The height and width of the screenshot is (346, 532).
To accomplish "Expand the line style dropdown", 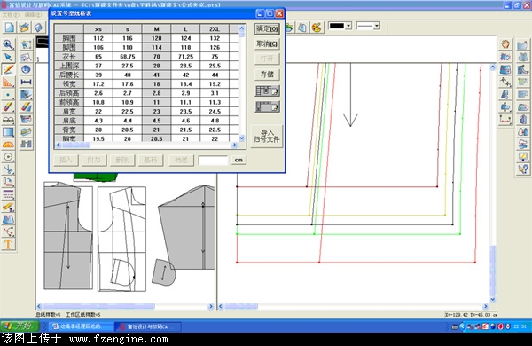I will coord(377,26).
